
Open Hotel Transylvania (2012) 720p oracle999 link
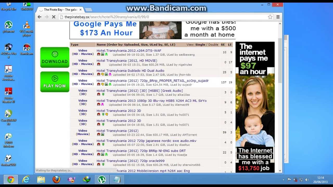(131, 161)
